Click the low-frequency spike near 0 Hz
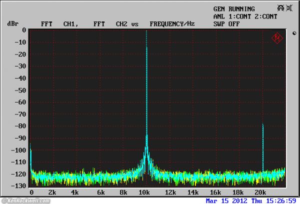The image size is (300, 204). pyautogui.click(x=30, y=156)
